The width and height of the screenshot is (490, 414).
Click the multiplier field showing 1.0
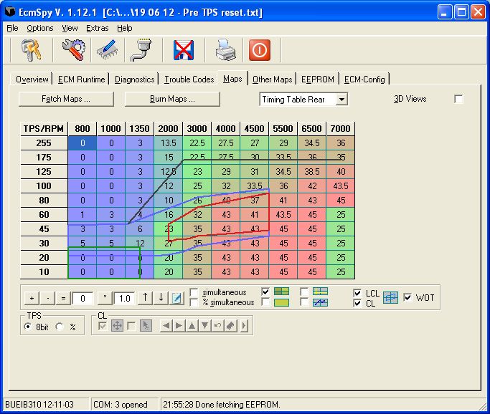click(x=124, y=298)
